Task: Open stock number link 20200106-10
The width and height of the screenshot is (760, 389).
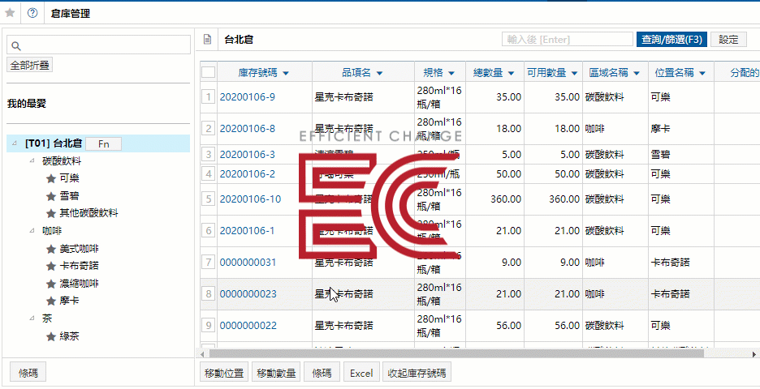Action: [250, 199]
